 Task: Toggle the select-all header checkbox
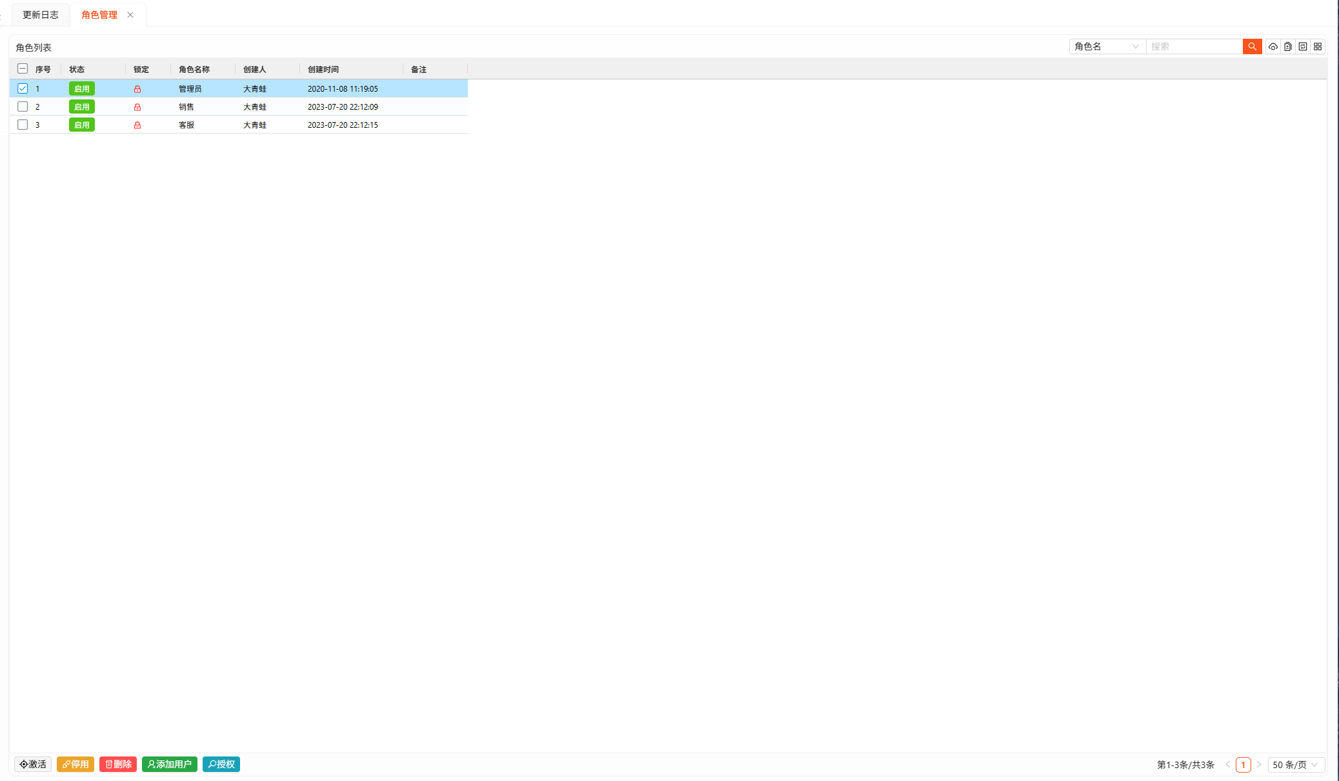tap(23, 68)
